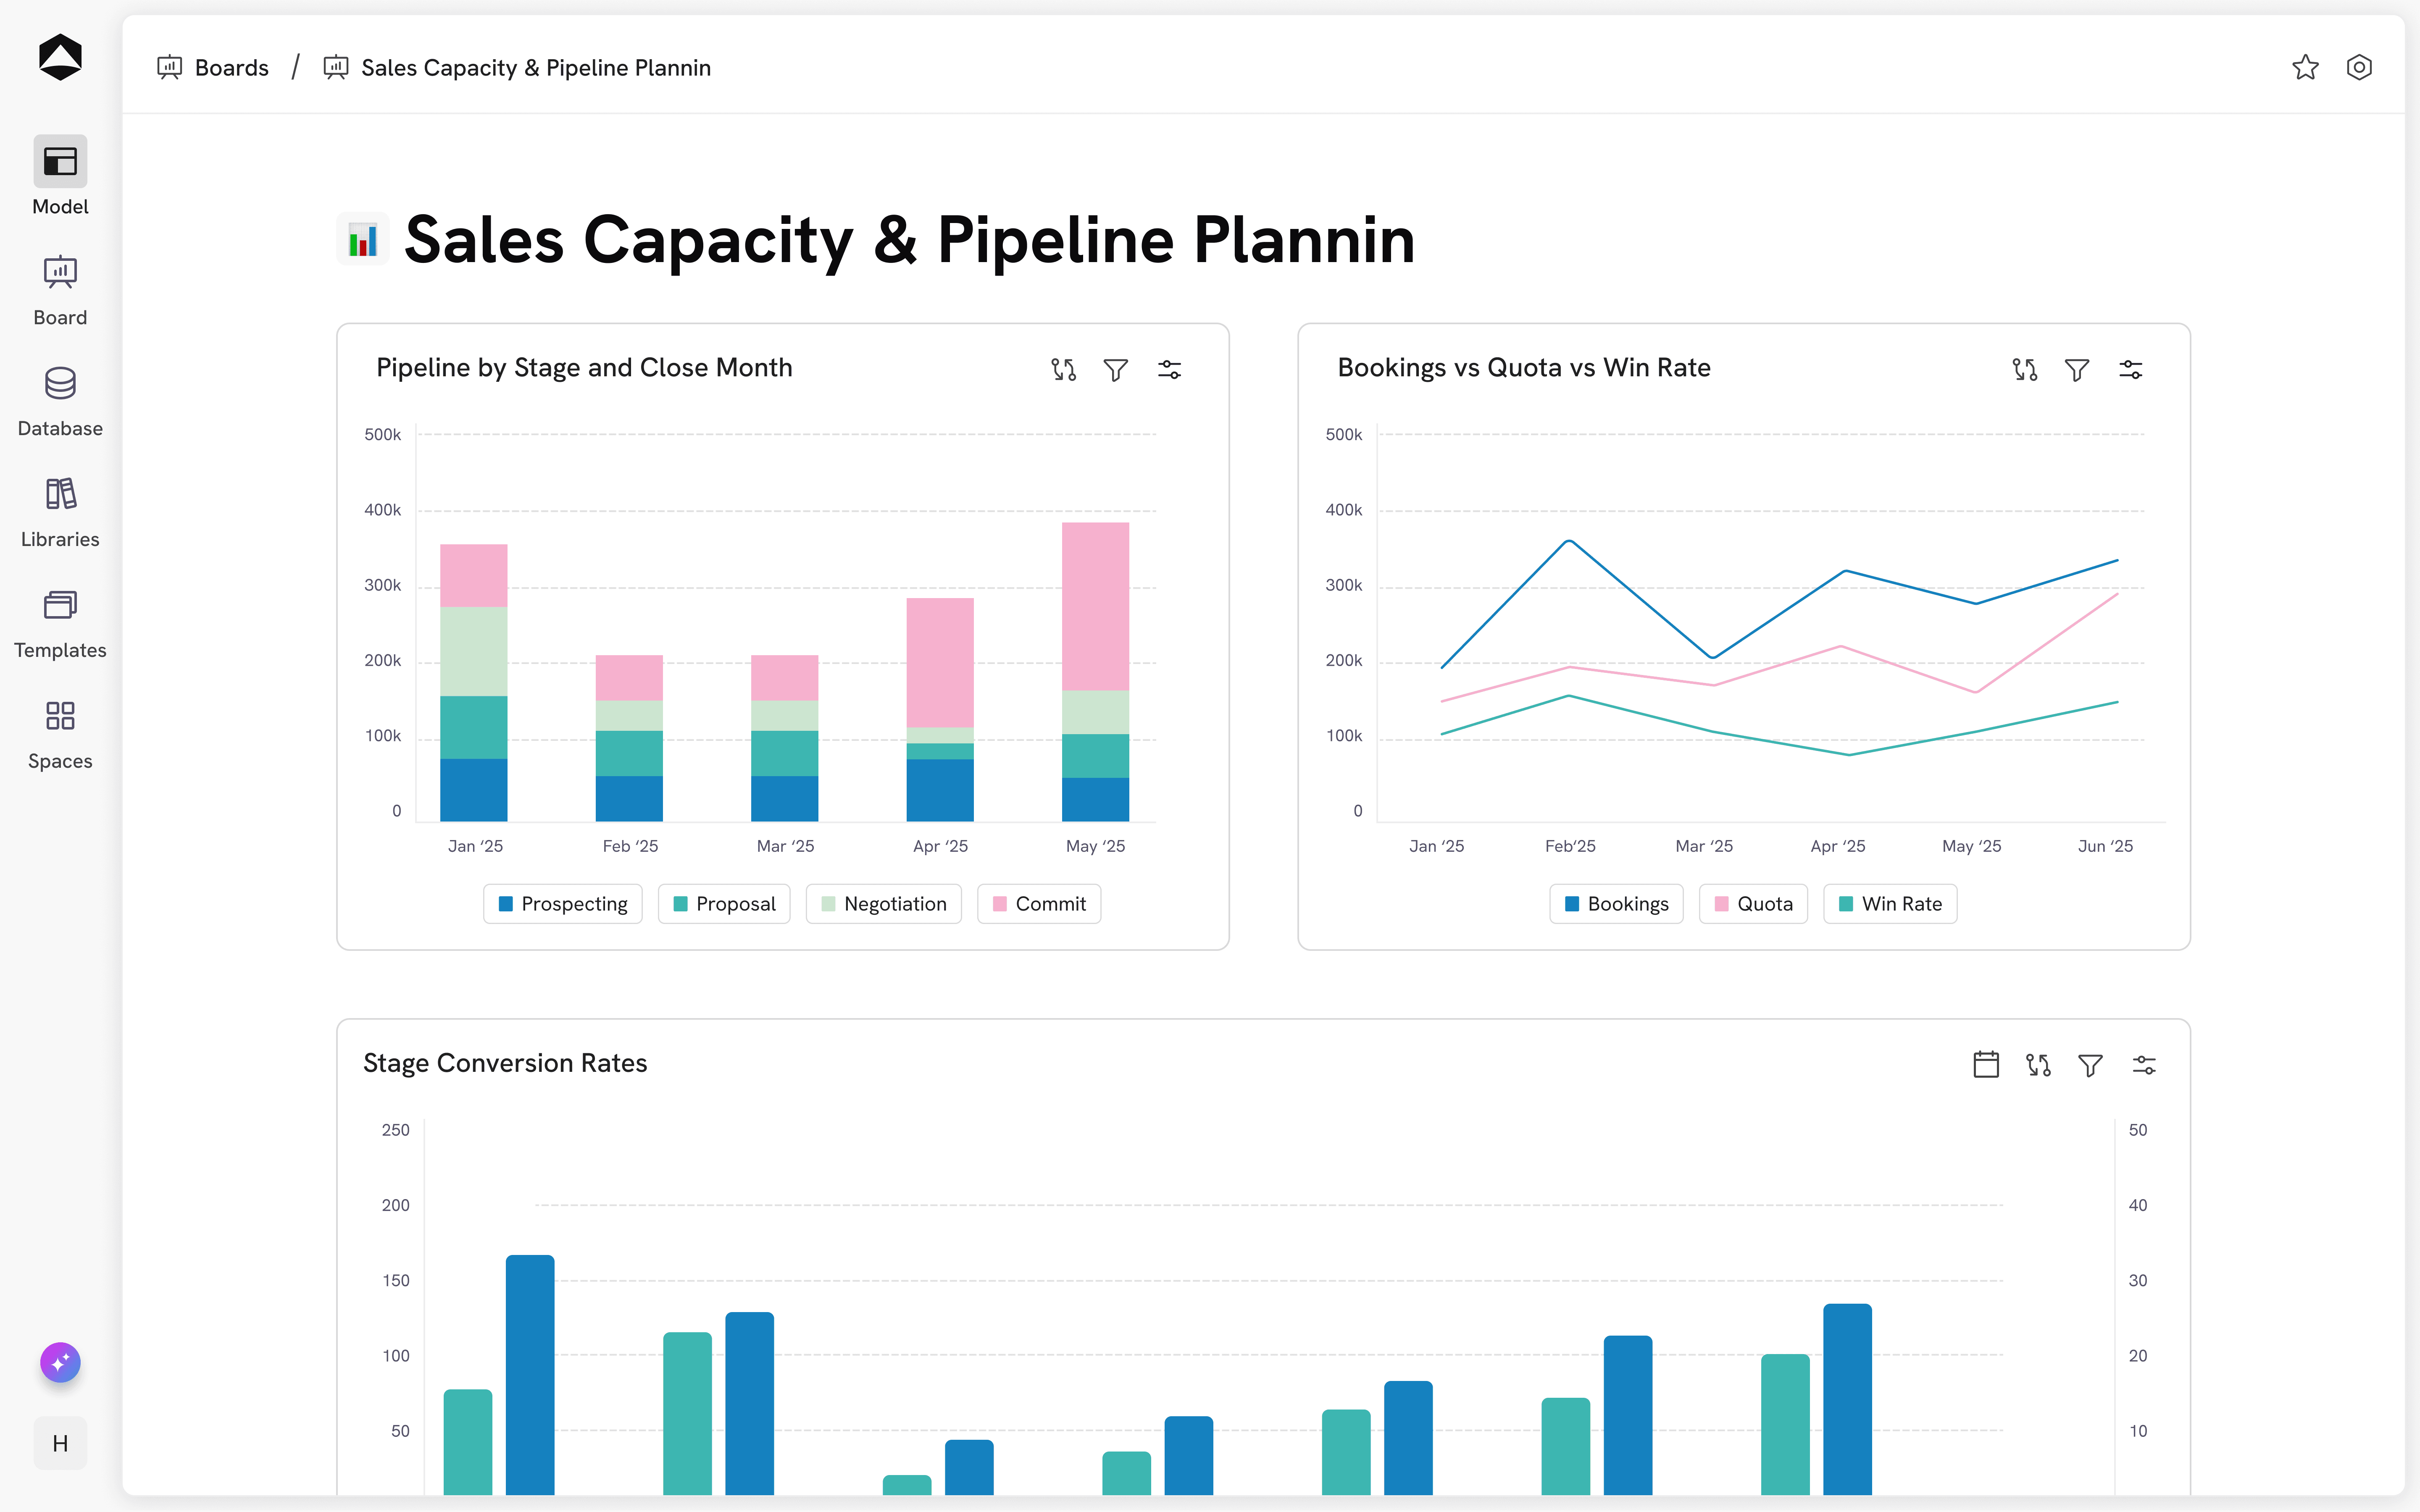
Task: Click the purple AI assistant sparkle button
Action: tap(60, 1362)
